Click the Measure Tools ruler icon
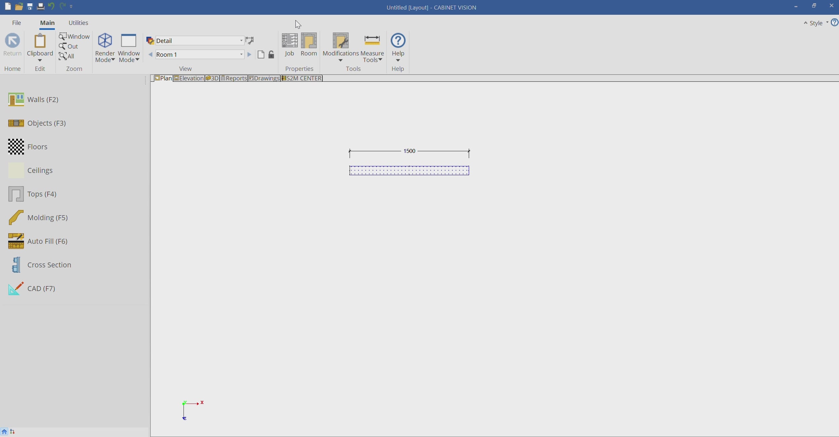 [372, 41]
